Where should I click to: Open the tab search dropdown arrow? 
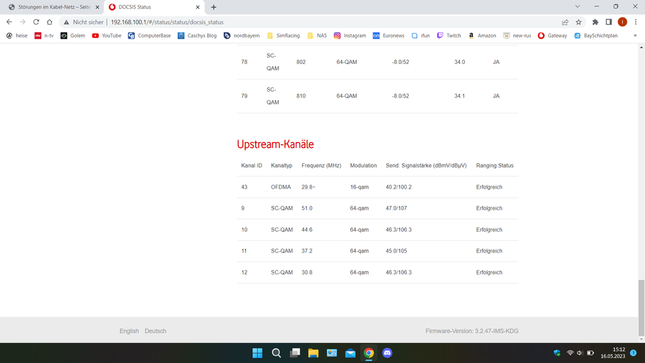[x=578, y=6]
